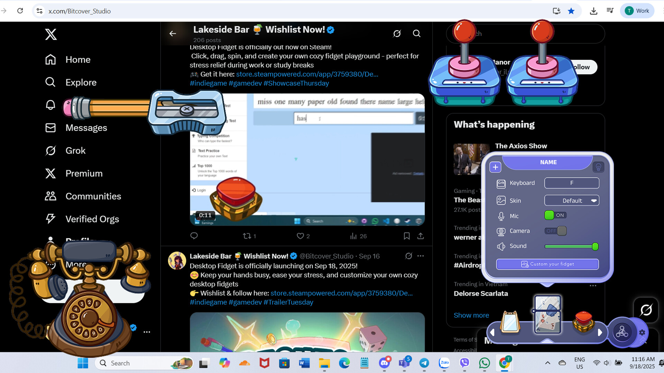Click the Keyboard binding field showing F

click(571, 183)
